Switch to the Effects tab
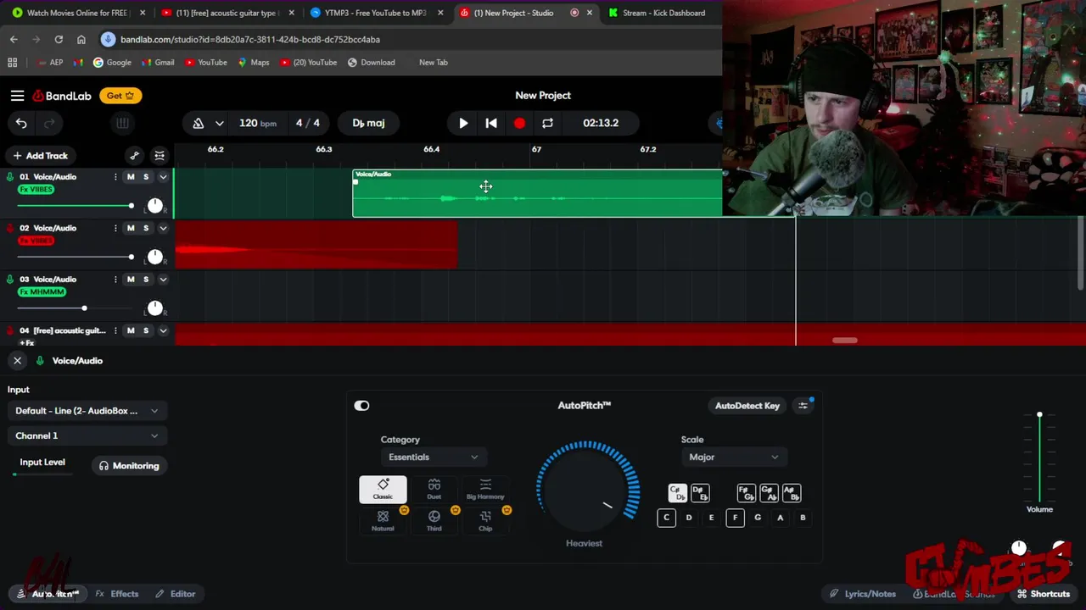Screen dimensions: 1086x610 point(117,594)
